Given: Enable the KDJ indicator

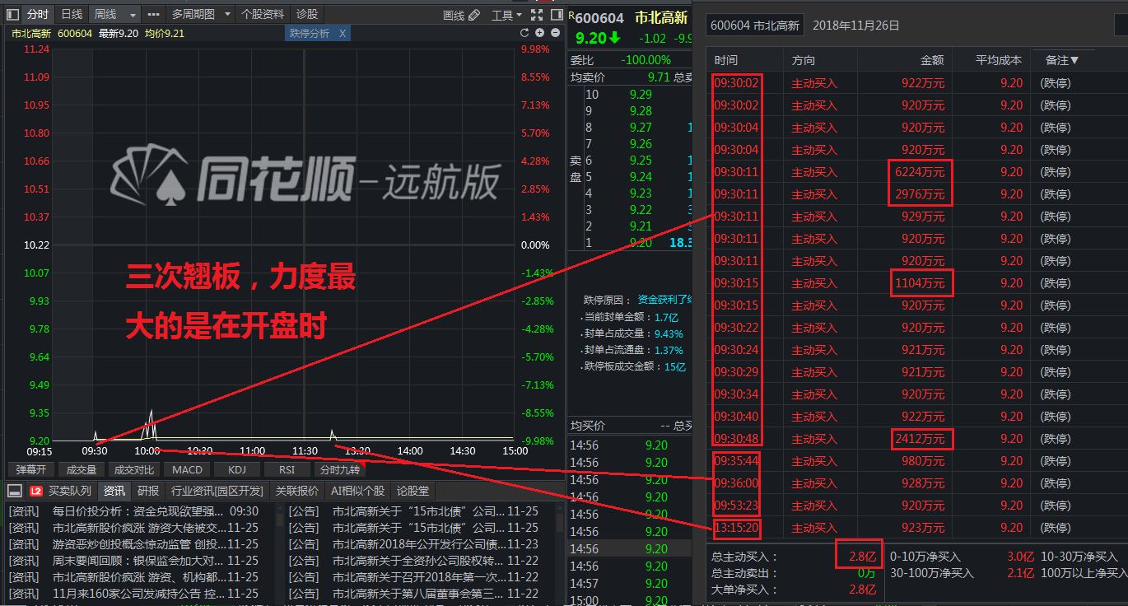Looking at the screenshot, I should [x=237, y=470].
